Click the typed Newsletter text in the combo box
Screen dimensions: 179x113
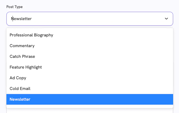click(x=22, y=19)
